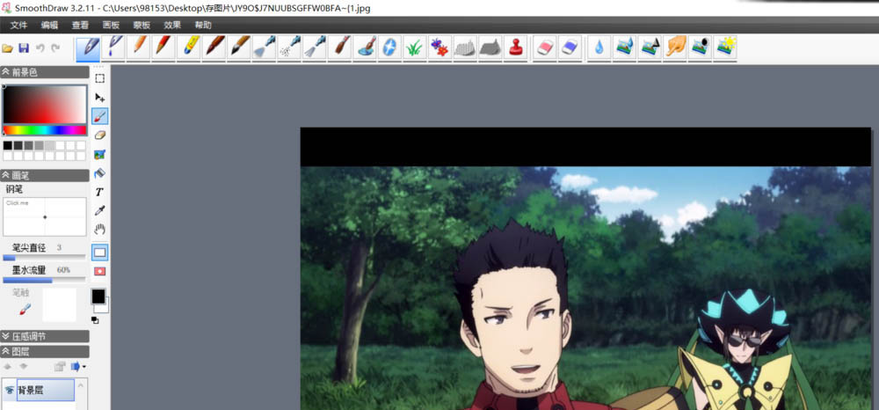Screen dimensions: 879x410
Task: Adjust the 笔尖直径 slider
Action: pyautogui.click(x=44, y=258)
